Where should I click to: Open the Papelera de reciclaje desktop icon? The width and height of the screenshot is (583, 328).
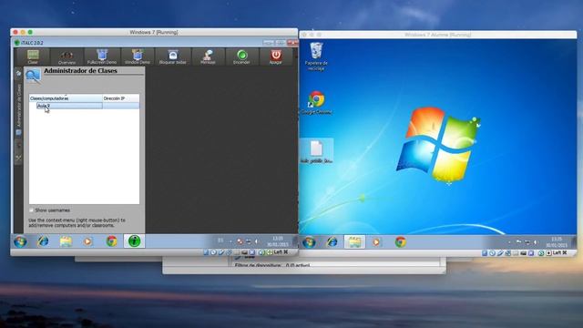point(316,56)
